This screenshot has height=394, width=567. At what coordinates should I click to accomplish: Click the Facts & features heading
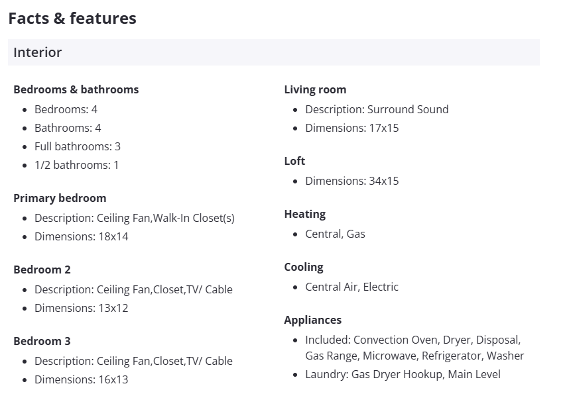pyautogui.click(x=72, y=19)
